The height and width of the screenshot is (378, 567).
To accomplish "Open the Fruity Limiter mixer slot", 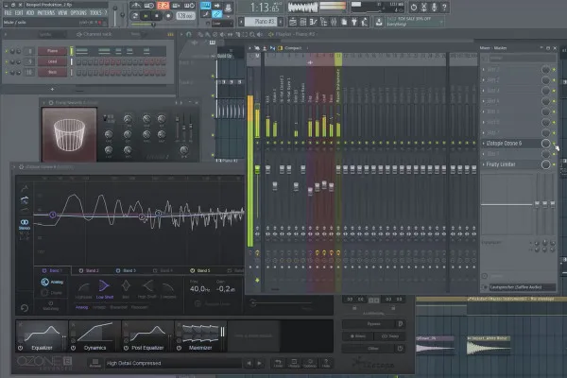I will click(x=501, y=164).
